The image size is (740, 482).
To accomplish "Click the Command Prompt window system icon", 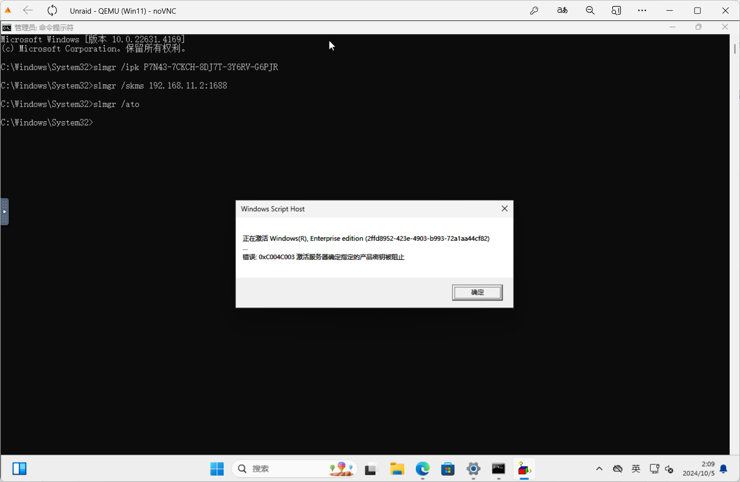I will (6, 27).
